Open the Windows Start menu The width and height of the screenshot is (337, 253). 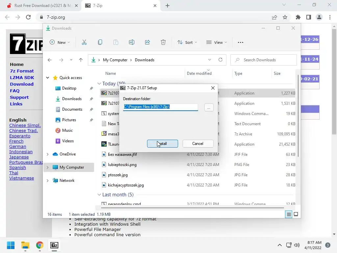pyautogui.click(x=11, y=245)
